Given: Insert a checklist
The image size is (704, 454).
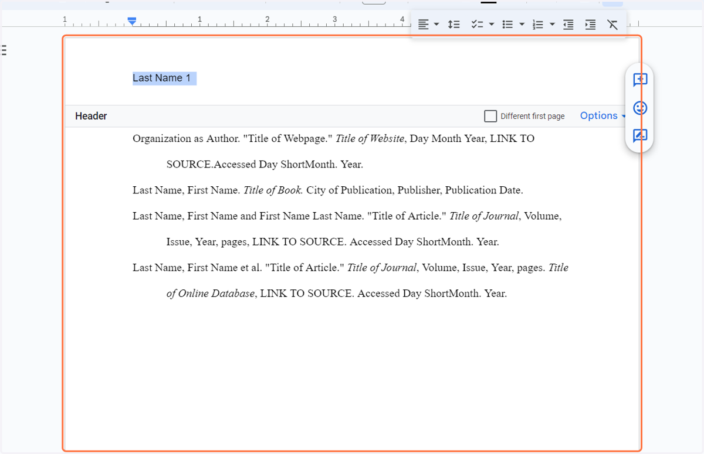Looking at the screenshot, I should (477, 25).
